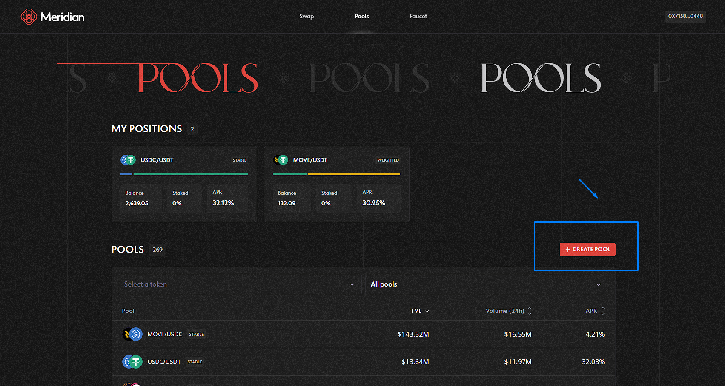Click the My Positions count badge 2
The height and width of the screenshot is (386, 725).
[x=192, y=129]
